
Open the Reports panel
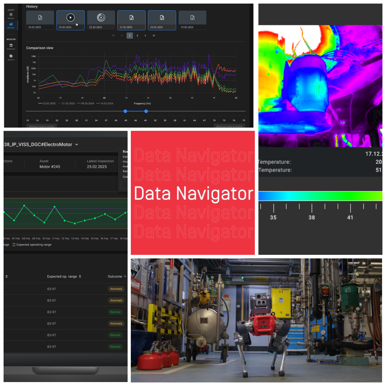click(x=11, y=56)
